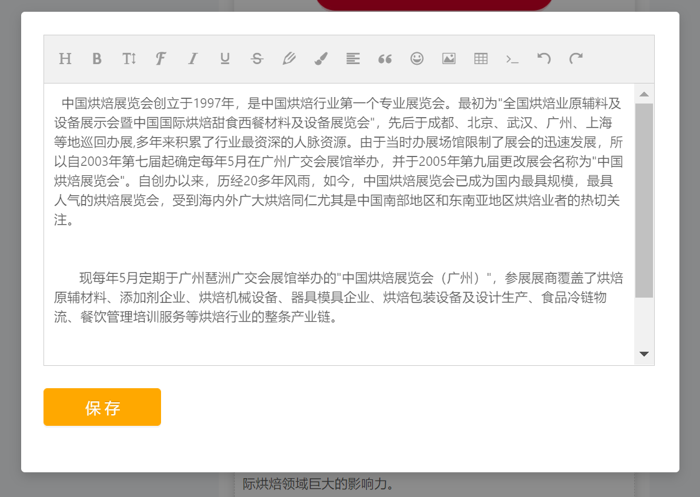700x497 pixels.
Task: Open the text alignment options
Action: click(353, 59)
